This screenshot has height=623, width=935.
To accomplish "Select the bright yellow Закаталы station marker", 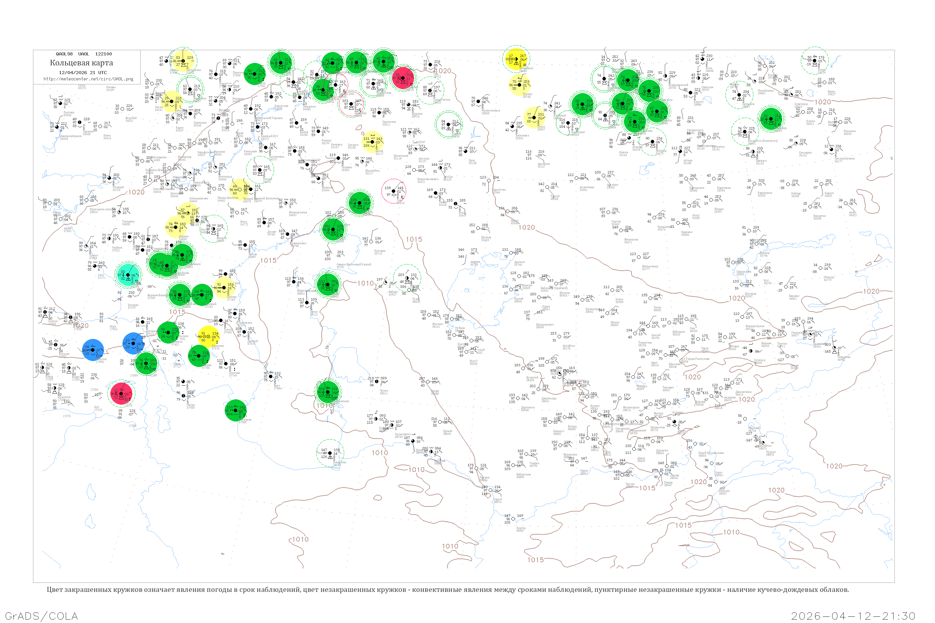I will click(208, 336).
